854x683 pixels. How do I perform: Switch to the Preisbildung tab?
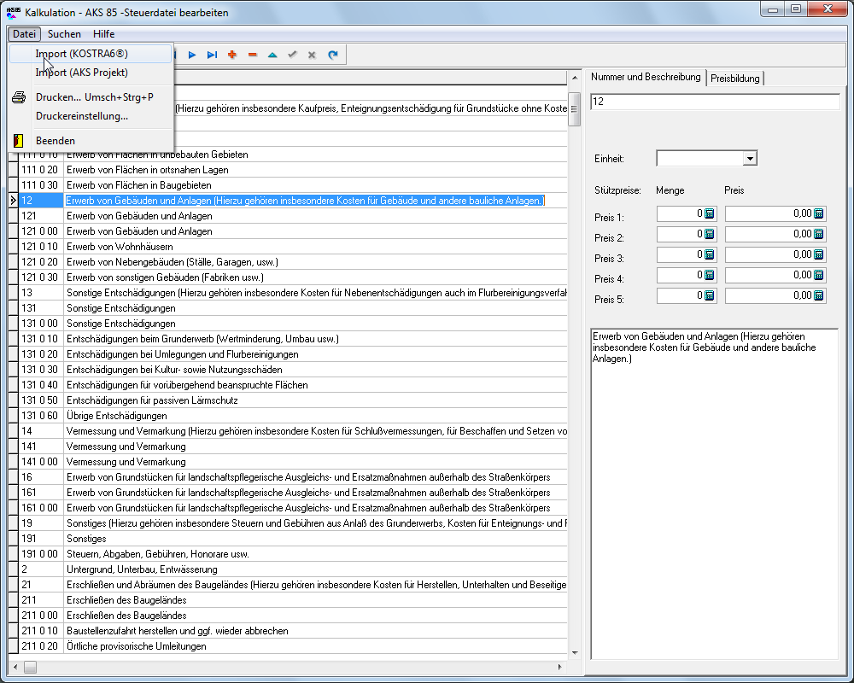point(735,78)
